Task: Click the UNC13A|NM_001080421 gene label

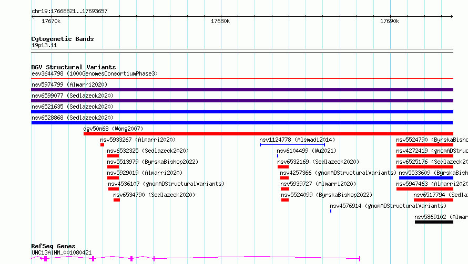Action: point(62,252)
